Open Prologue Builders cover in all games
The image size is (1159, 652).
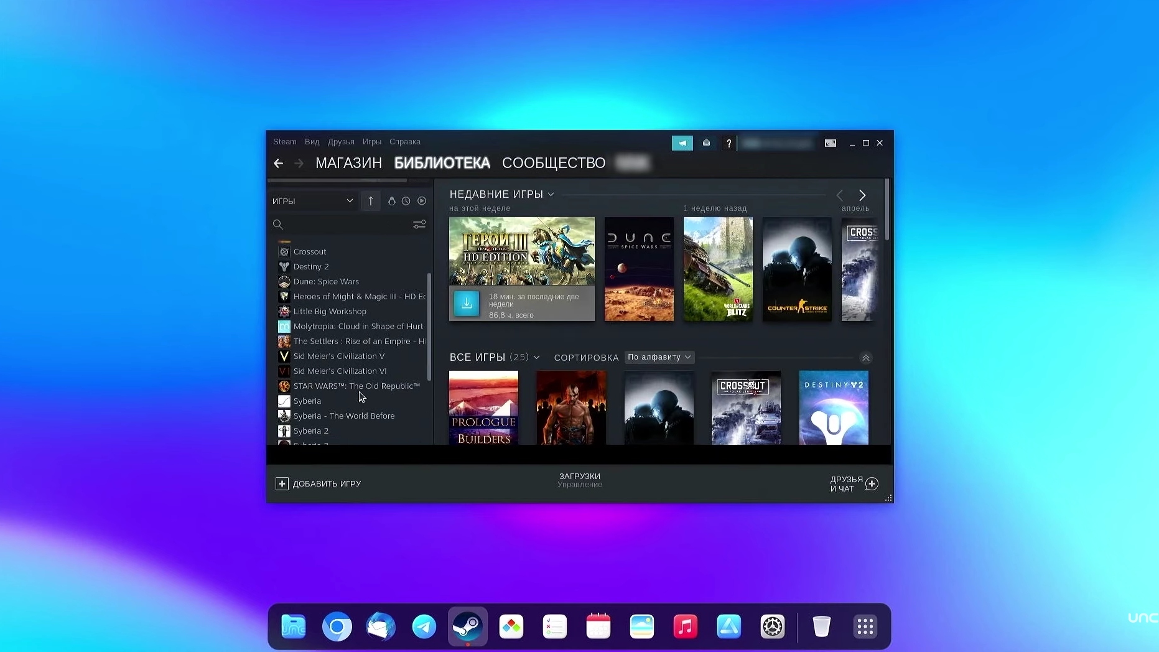[x=483, y=407]
